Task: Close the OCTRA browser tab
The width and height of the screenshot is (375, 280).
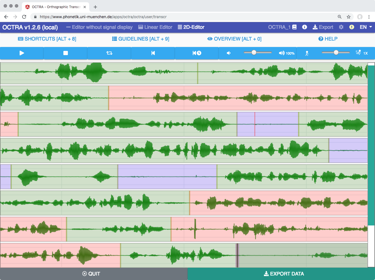Action: pos(85,7)
